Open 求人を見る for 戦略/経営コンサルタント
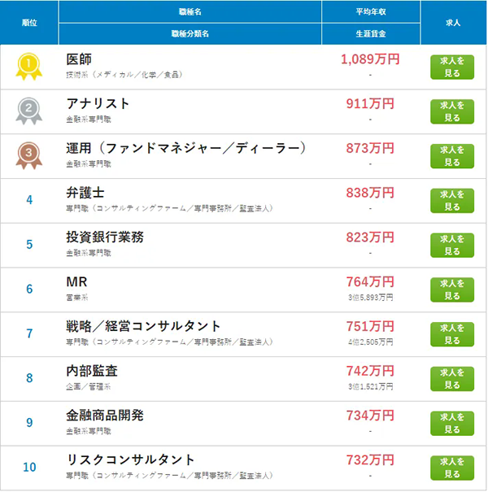Image resolution: width=488 pixels, height=492 pixels. coord(452,334)
